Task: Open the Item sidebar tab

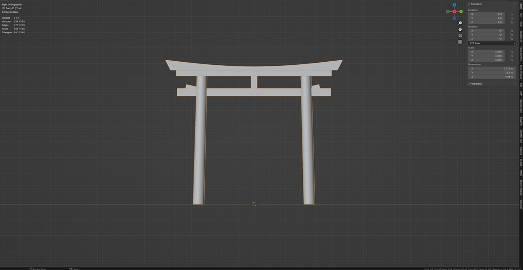Action: tap(521, 5)
